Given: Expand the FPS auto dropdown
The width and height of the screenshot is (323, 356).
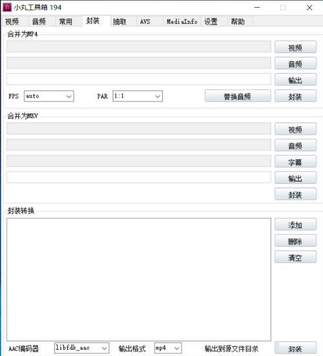Looking at the screenshot, I should click(x=49, y=96).
